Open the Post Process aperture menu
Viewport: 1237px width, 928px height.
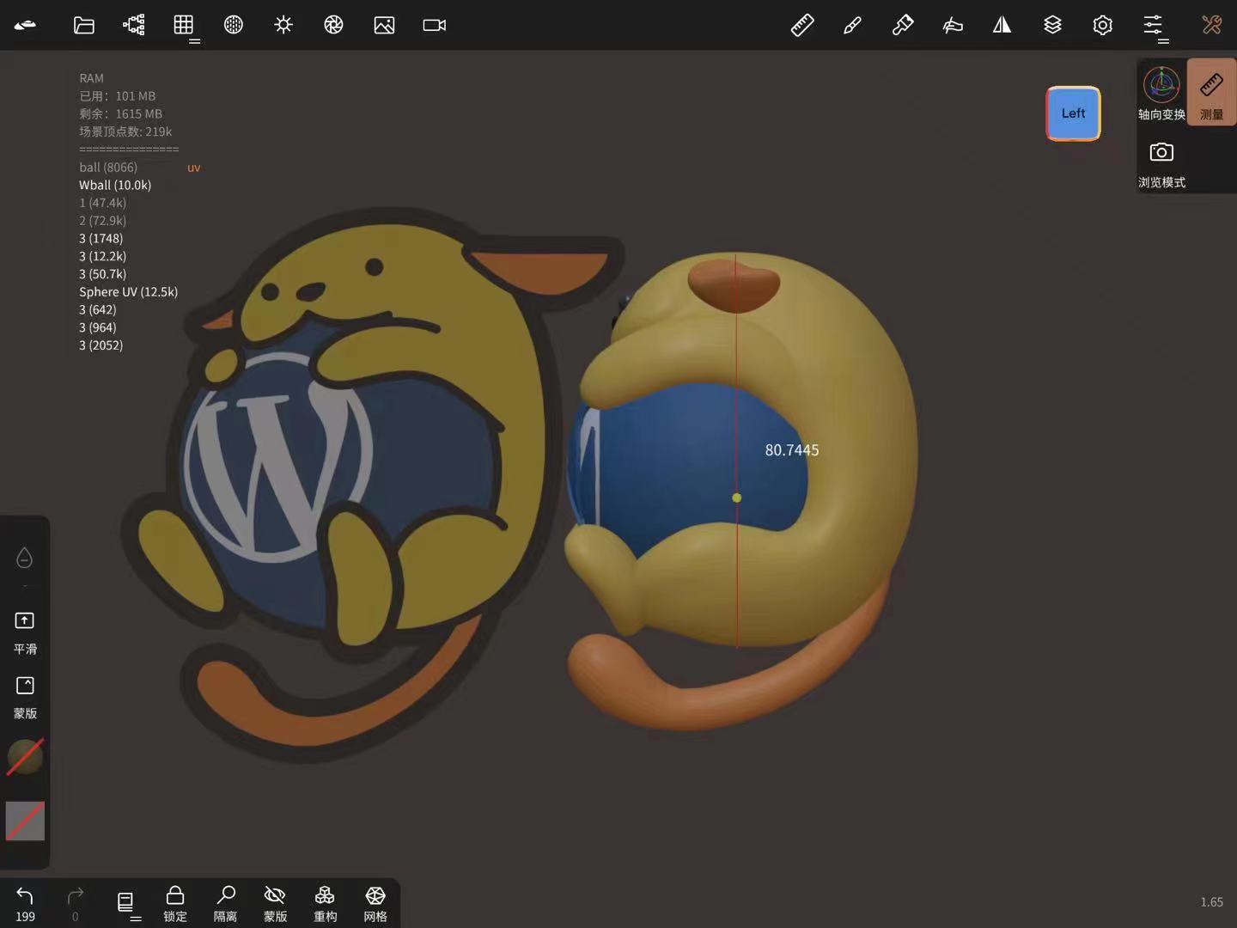pos(333,25)
